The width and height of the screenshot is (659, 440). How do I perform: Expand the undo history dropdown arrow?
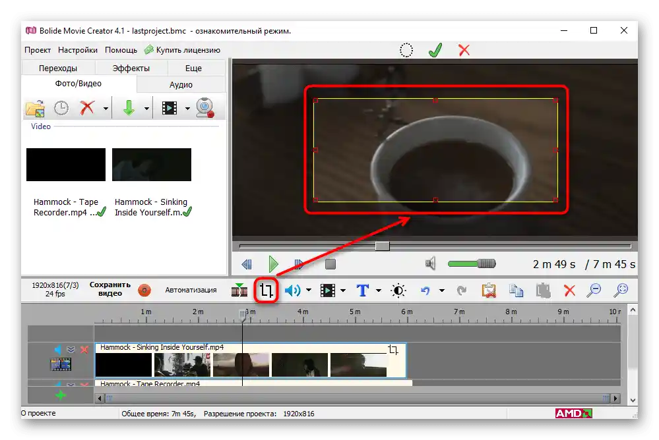point(442,290)
